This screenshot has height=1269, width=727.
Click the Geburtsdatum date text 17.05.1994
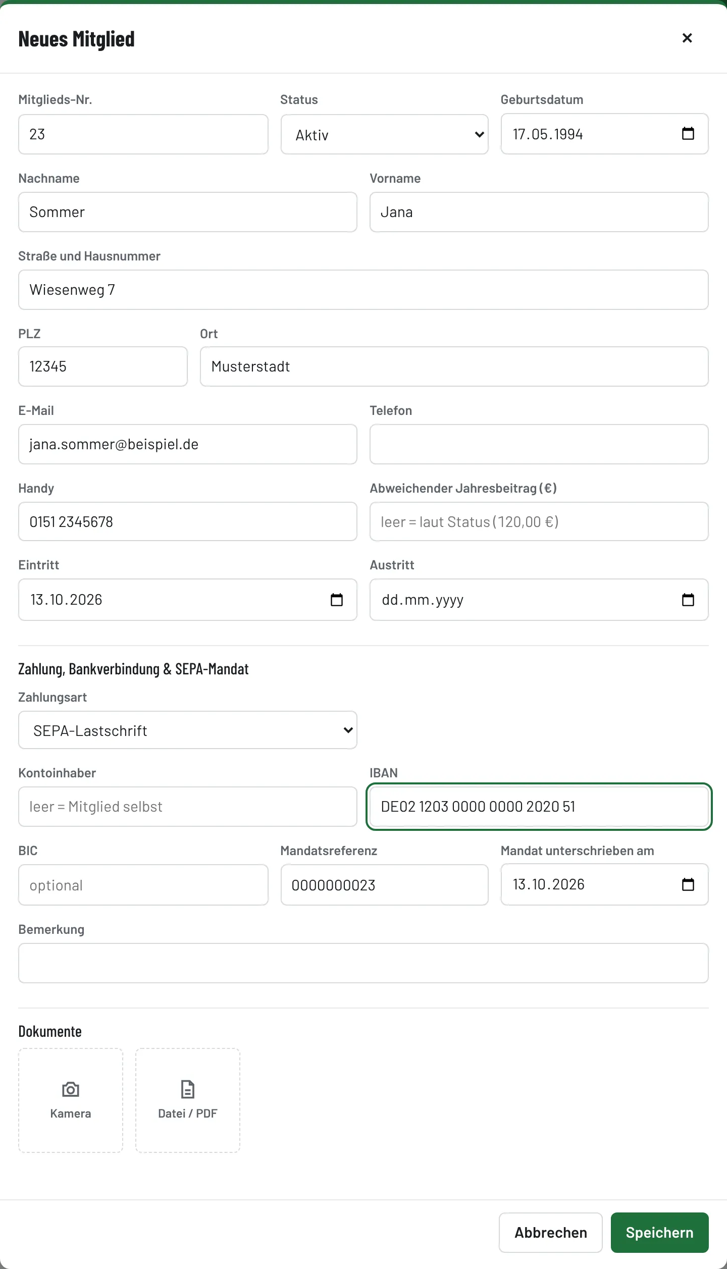548,134
